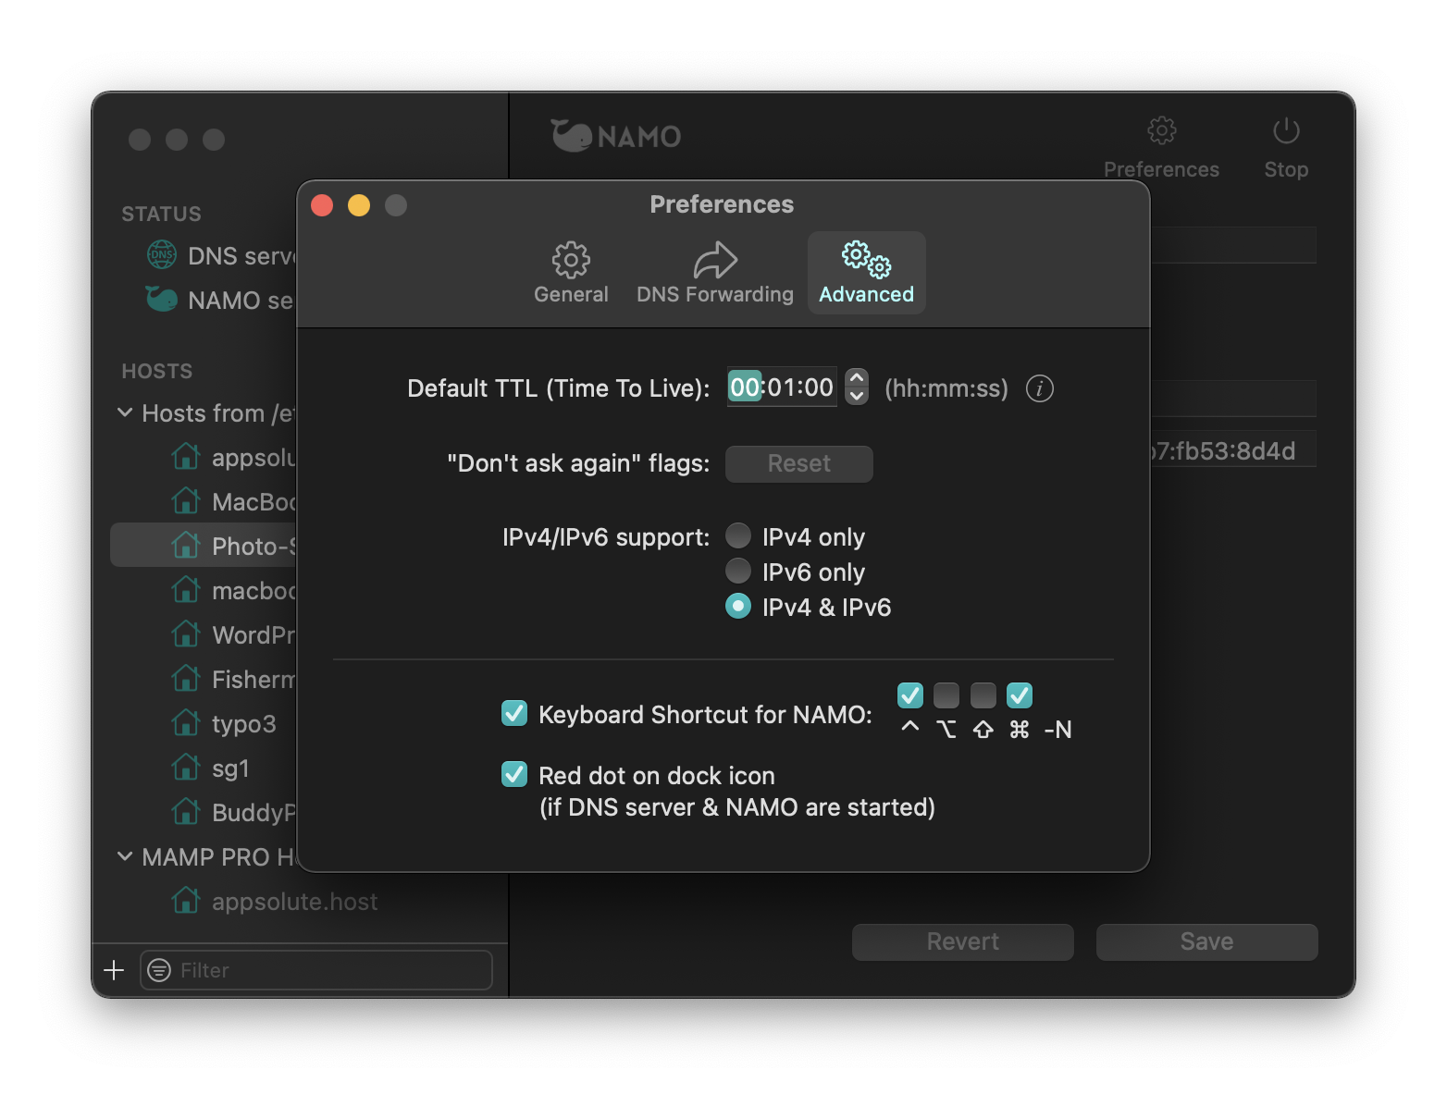Click the Photo-S host house icon
This screenshot has height=1119, width=1447.
click(x=186, y=545)
